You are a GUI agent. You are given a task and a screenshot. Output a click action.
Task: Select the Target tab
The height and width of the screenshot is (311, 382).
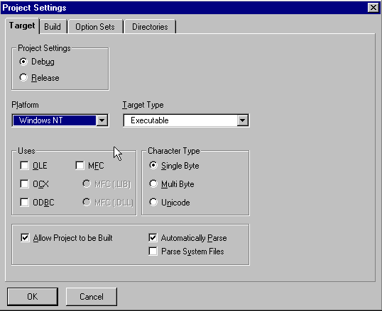coord(22,26)
